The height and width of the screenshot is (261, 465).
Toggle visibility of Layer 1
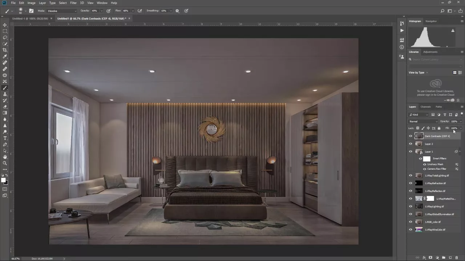411,152
